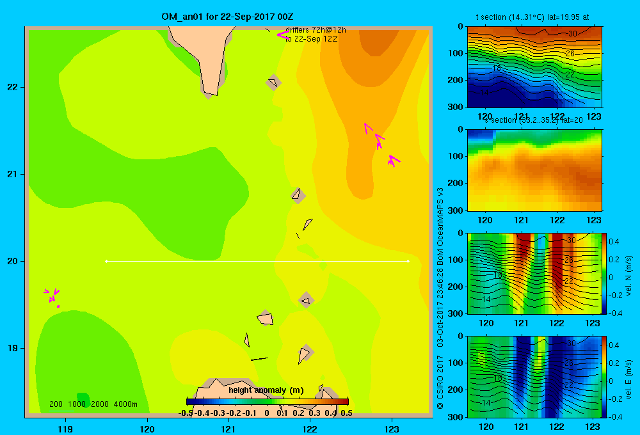Click the CSIRO 2017 BoM OceanMAPS v3 copyright text
The image size is (640, 435).
click(x=440, y=298)
